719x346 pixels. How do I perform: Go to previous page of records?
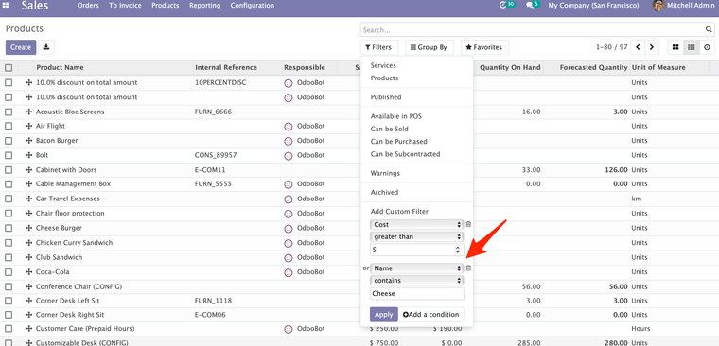click(638, 47)
